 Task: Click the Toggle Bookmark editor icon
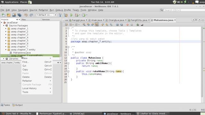(111, 25)
